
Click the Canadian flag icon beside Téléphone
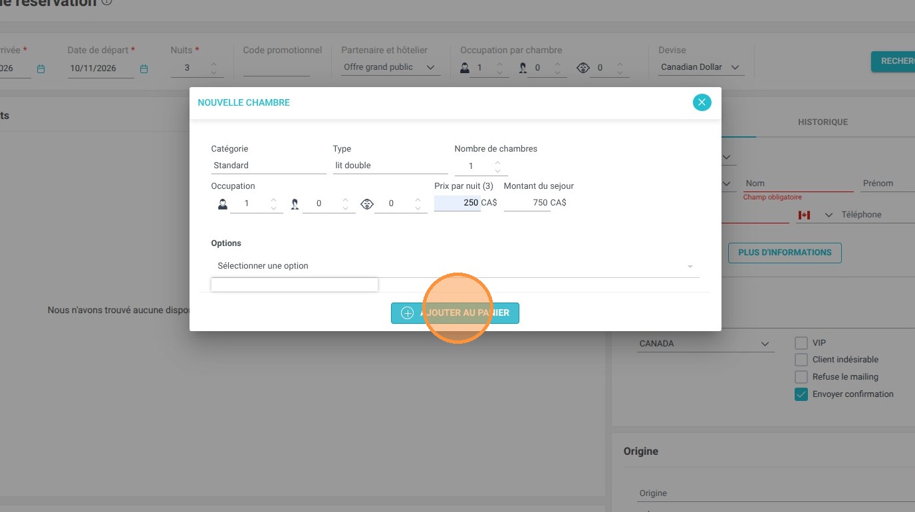coord(804,215)
